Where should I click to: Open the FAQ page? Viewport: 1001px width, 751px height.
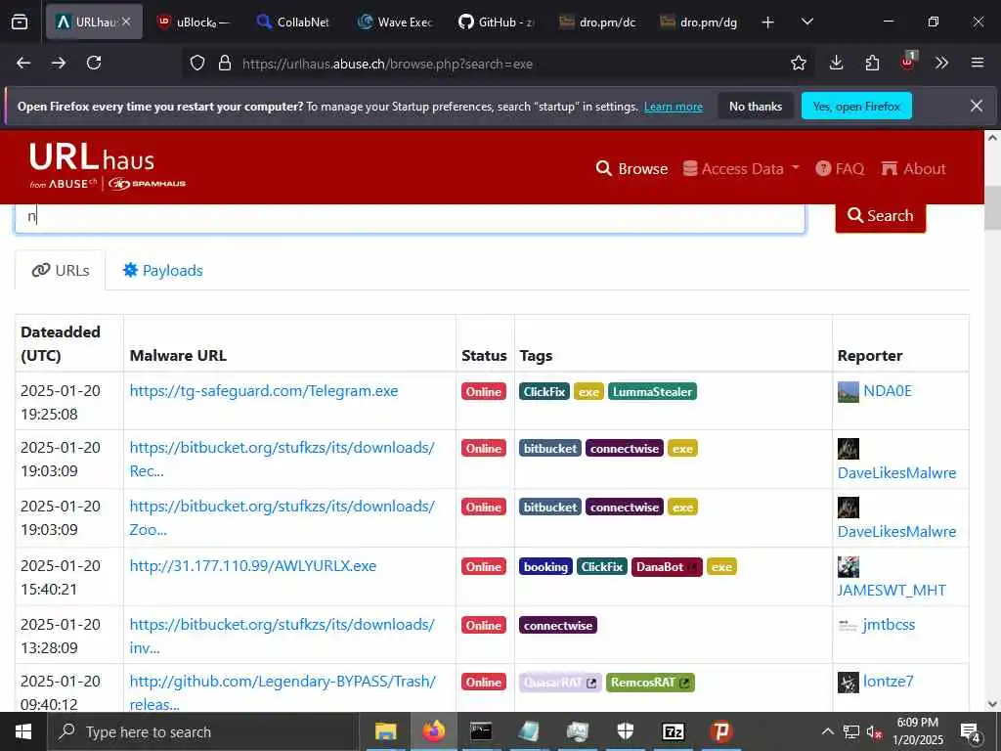pos(840,168)
